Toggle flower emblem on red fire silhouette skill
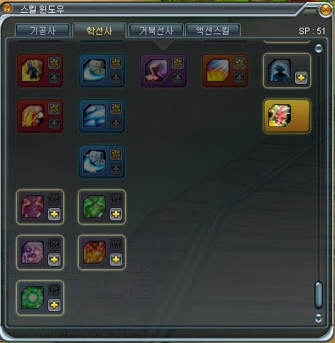The width and height of the screenshot is (335, 343). click(54, 63)
